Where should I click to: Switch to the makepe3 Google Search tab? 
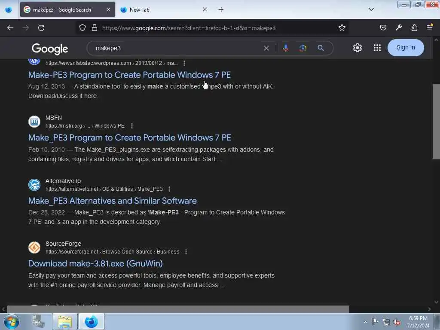pos(67,9)
